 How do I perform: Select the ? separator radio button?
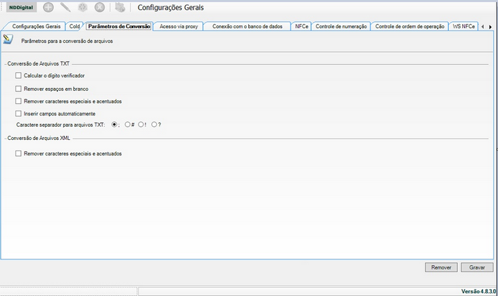(154, 125)
